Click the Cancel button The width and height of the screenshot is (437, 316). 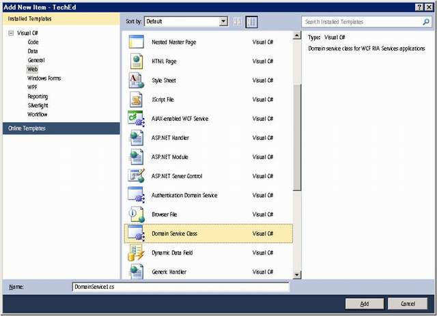408,304
